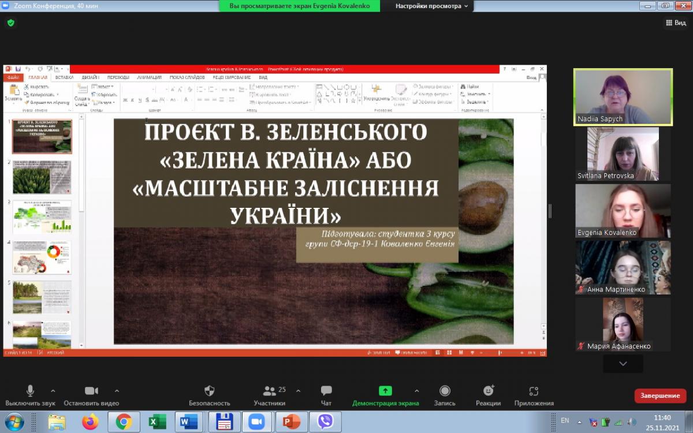693x433 pixels.
Task: Expand screen share options arrow
Action: click(x=417, y=391)
